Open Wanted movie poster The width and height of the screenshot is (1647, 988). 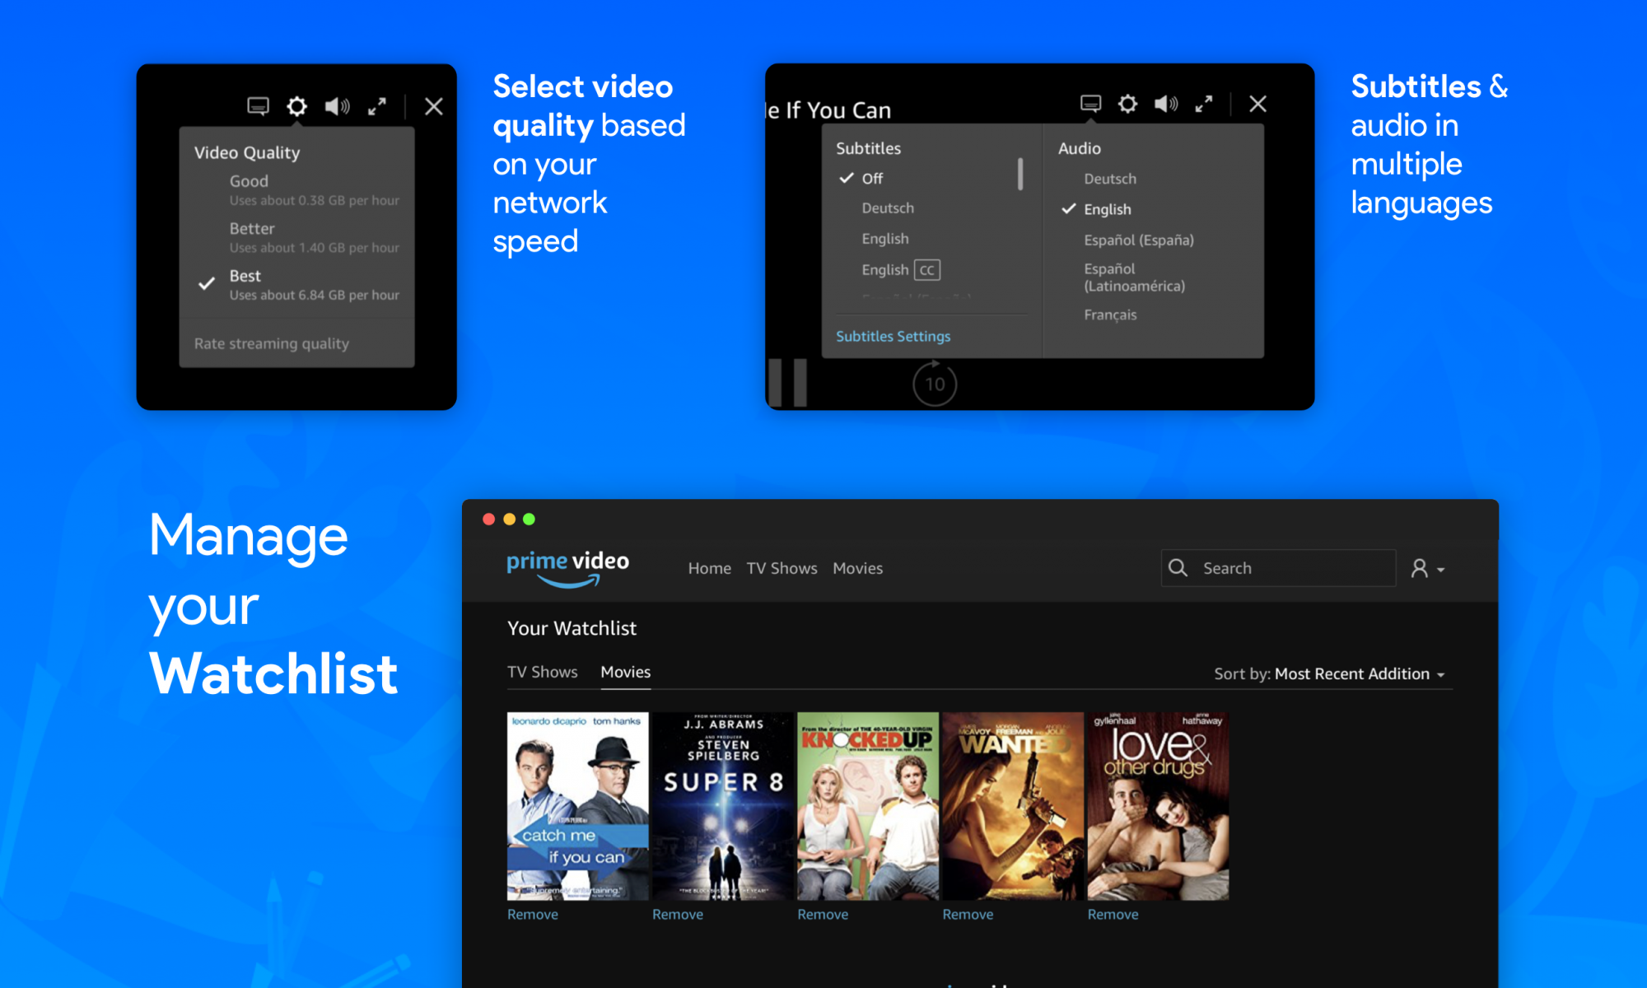click(x=1013, y=806)
